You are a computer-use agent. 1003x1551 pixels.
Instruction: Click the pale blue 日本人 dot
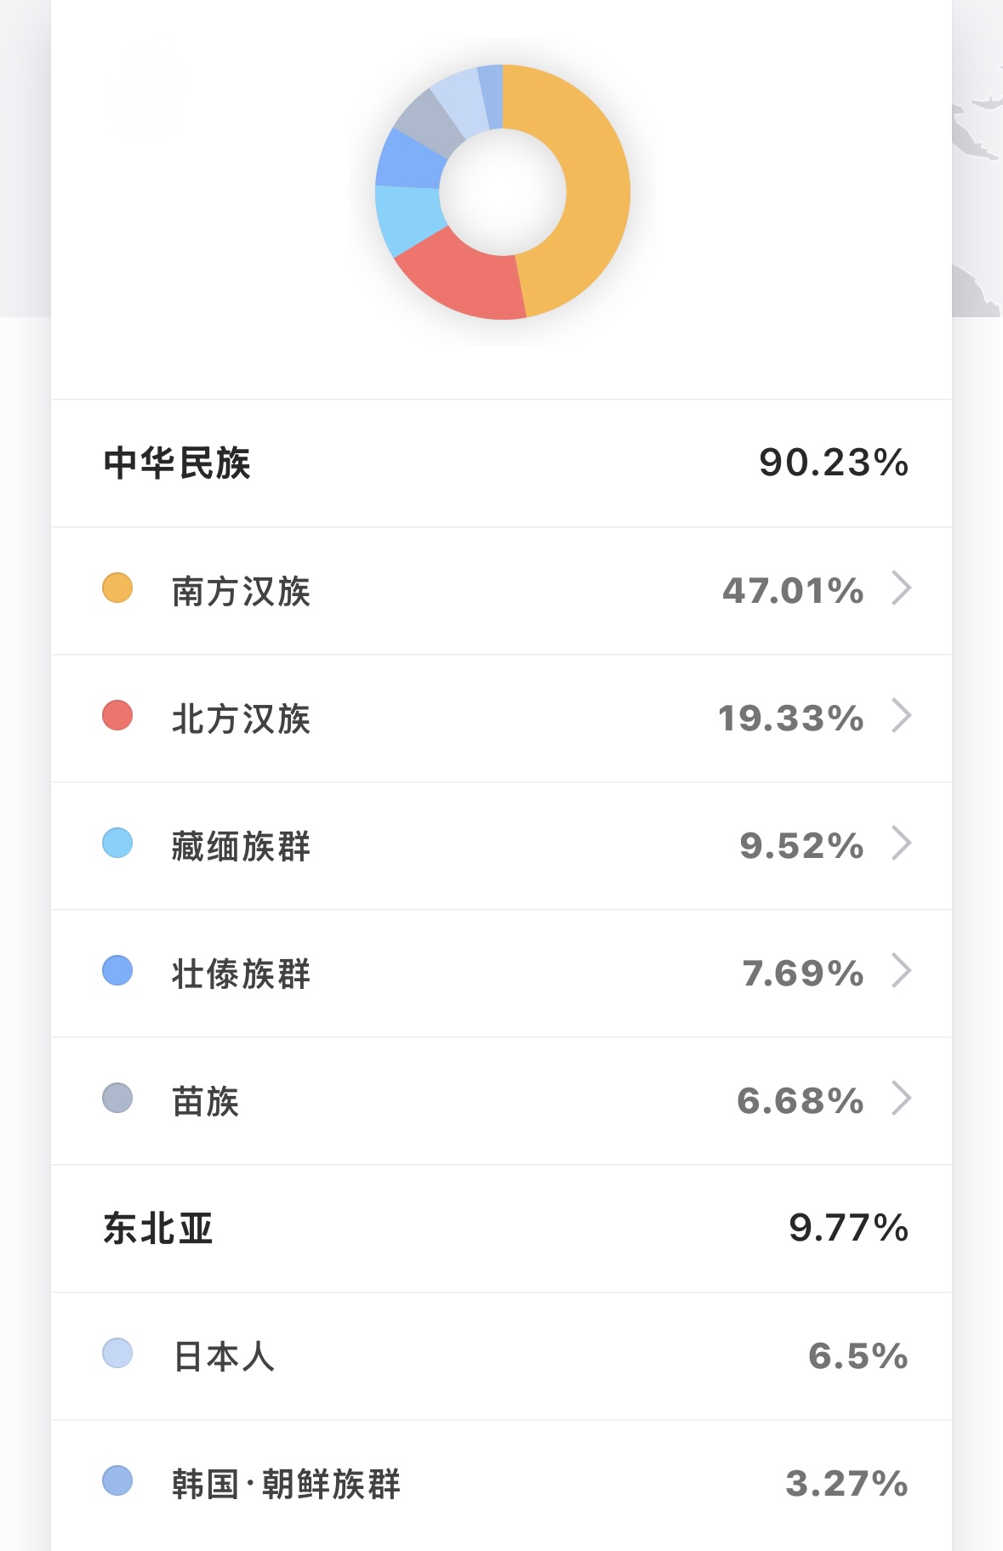coord(117,1354)
